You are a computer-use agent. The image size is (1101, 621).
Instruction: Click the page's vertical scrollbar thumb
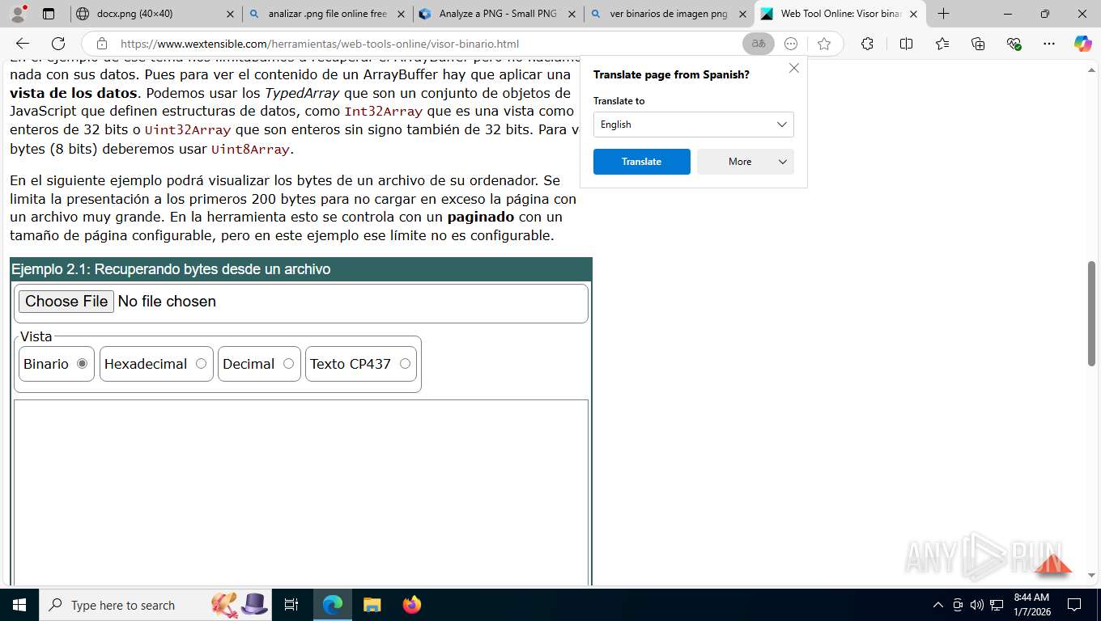[x=1091, y=313]
